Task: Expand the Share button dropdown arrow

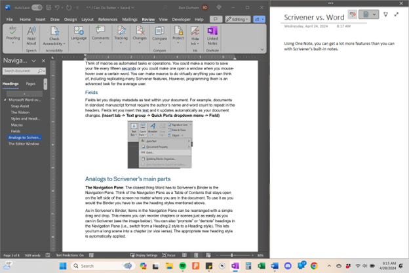Action: (263, 19)
